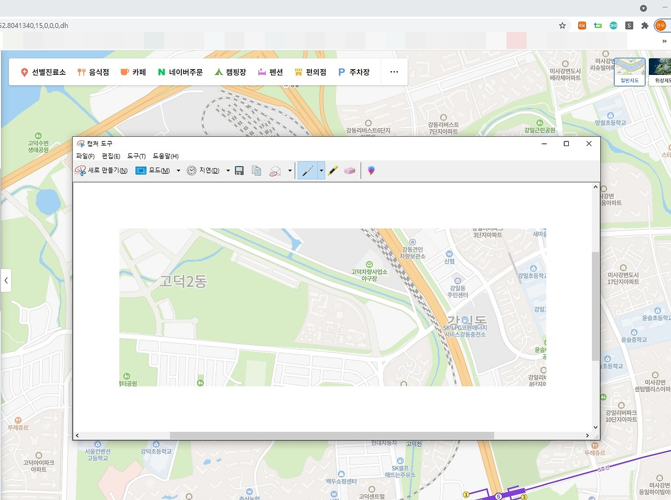
Task: Expand the 모드 dropdown arrow
Action: 178,171
